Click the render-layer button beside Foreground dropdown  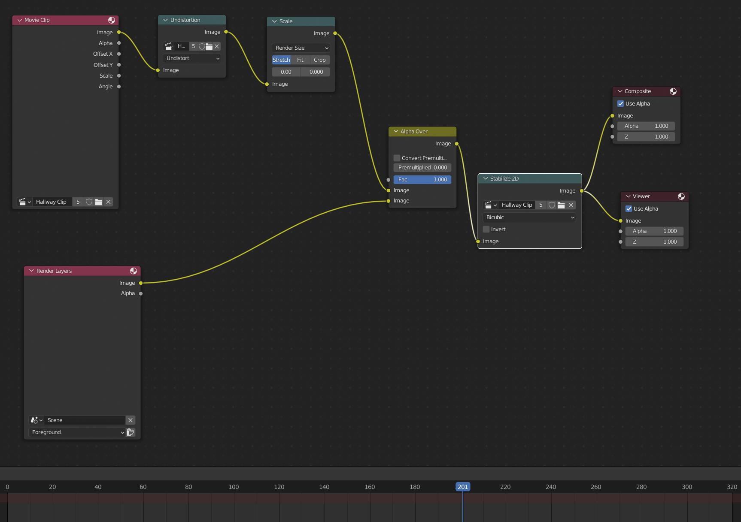tap(131, 432)
